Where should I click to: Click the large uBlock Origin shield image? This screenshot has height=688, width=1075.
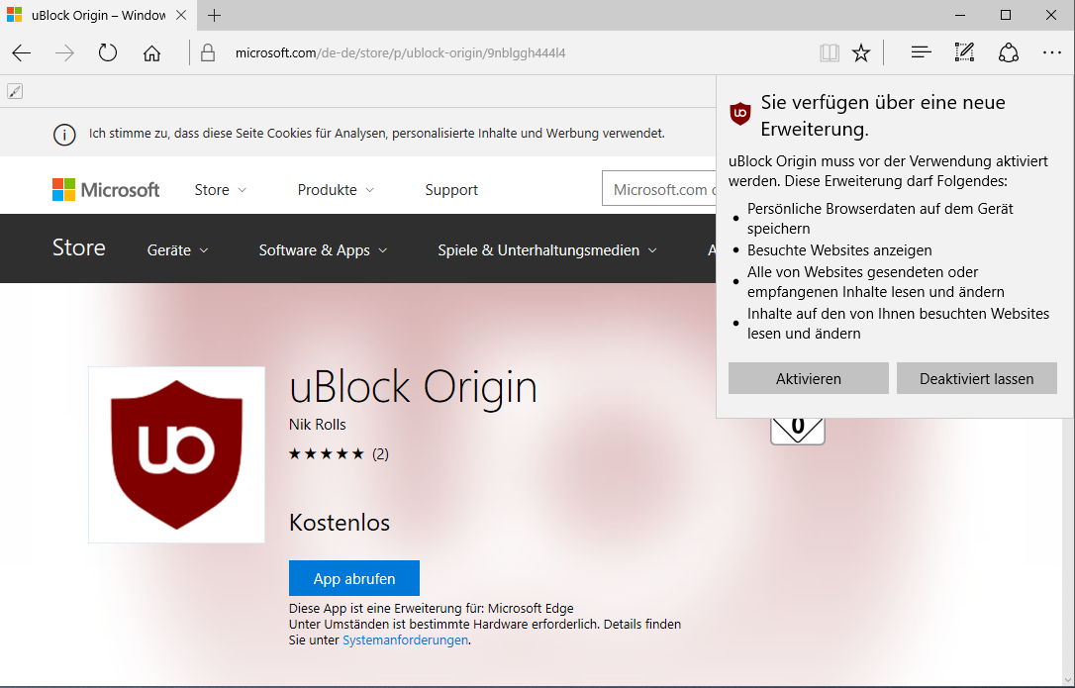pos(177,454)
